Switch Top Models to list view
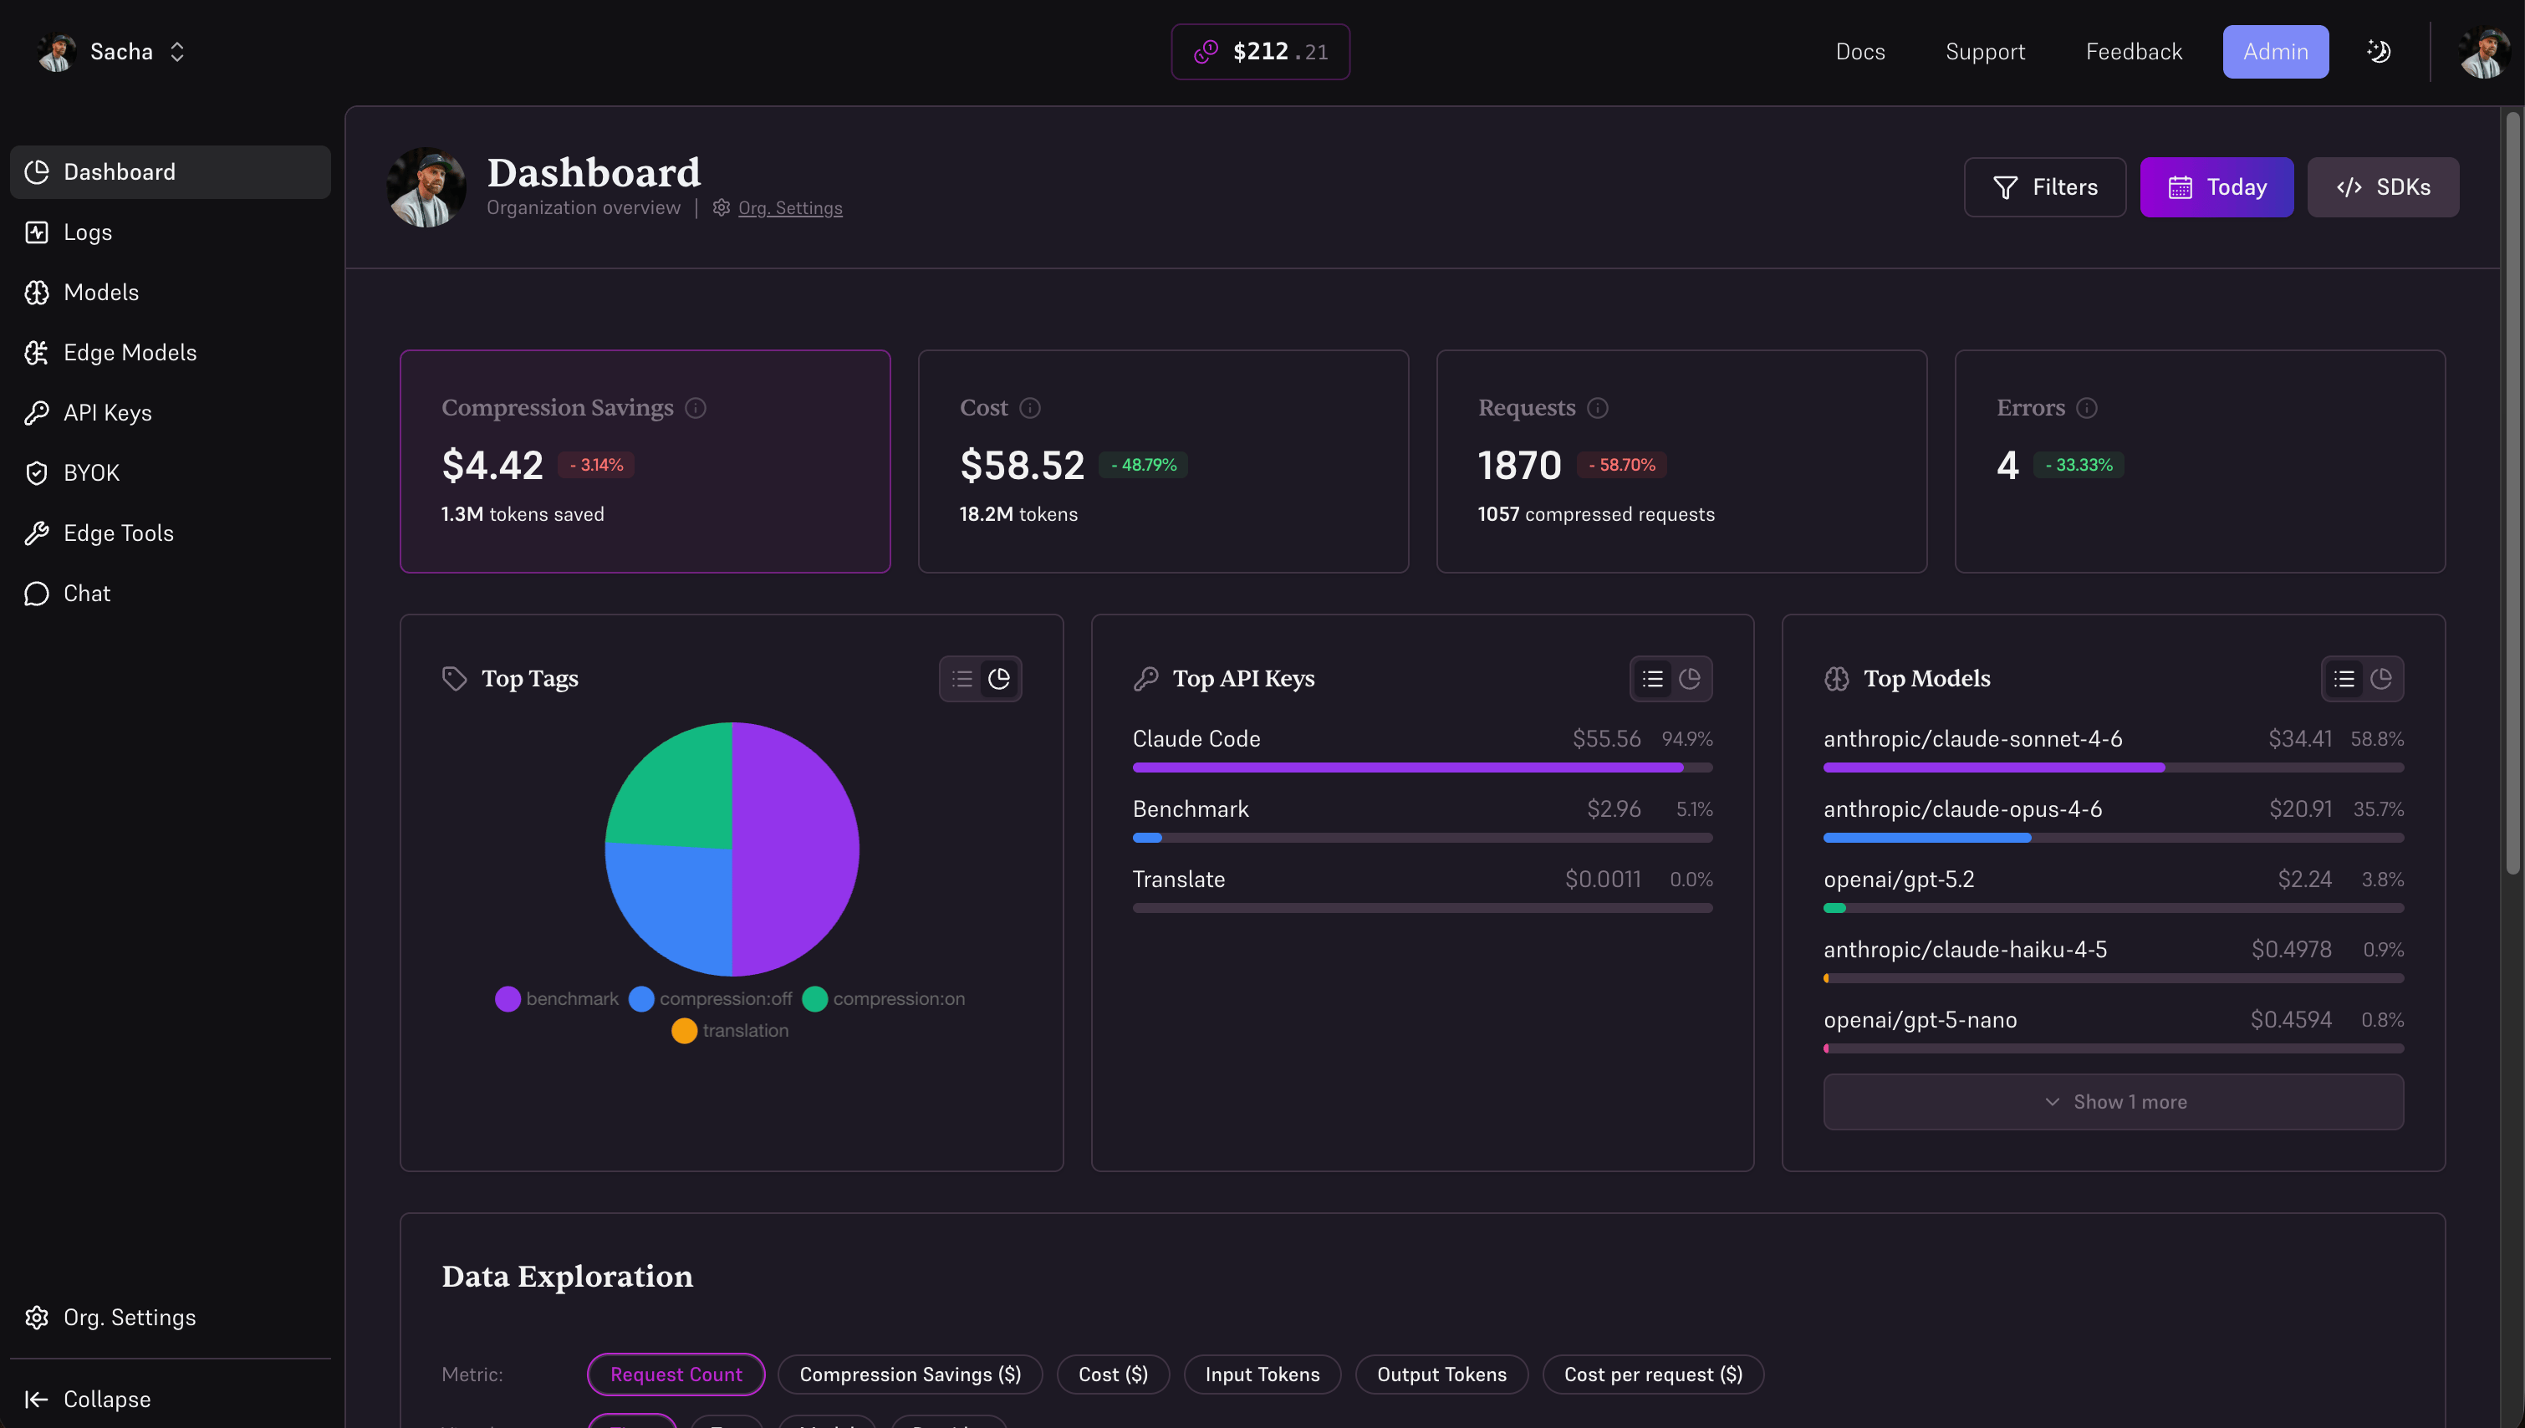This screenshot has width=2525, height=1428. coord(2344,679)
